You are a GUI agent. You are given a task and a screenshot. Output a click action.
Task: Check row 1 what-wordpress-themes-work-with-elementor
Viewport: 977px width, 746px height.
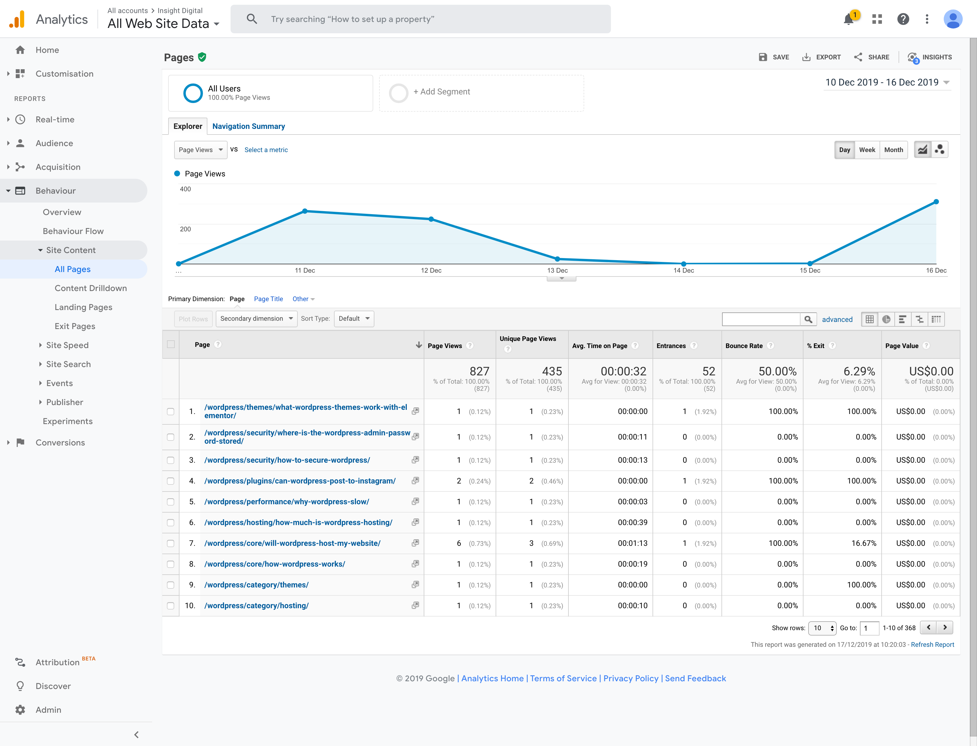point(171,411)
